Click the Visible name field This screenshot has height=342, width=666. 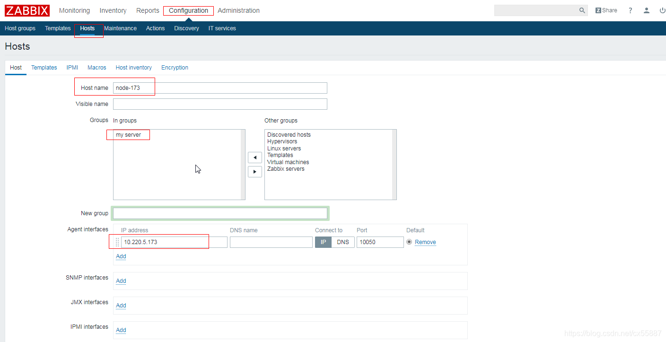tap(220, 104)
